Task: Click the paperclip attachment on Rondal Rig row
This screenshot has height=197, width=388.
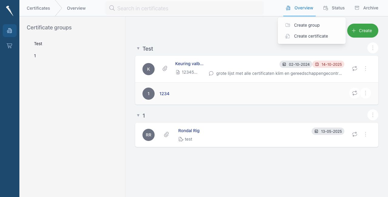Action: tap(166, 134)
